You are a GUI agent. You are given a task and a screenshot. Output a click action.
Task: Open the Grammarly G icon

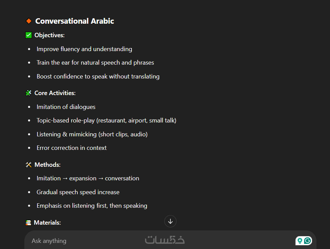point(307,241)
